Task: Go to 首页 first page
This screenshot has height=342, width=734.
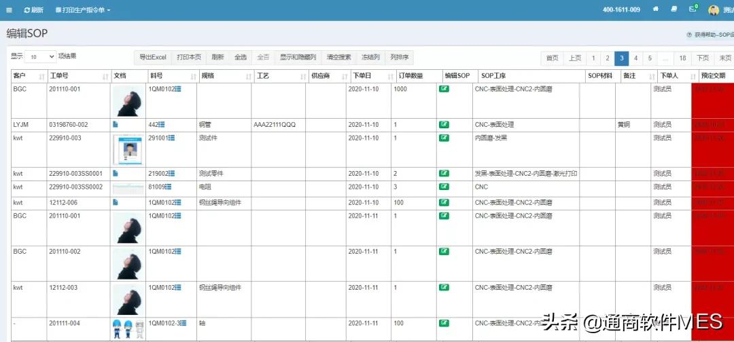Action: pyautogui.click(x=553, y=58)
